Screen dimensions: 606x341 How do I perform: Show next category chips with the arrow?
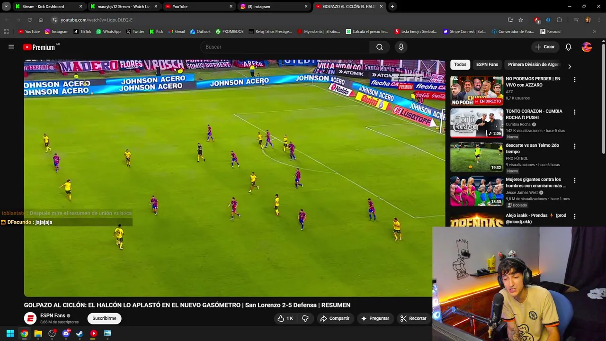coord(570,67)
